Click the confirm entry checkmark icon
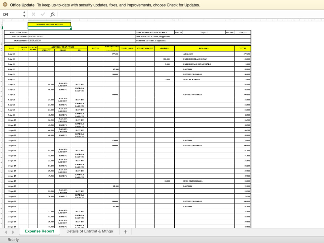Viewport: 324px width, 243px height. pos(43,14)
